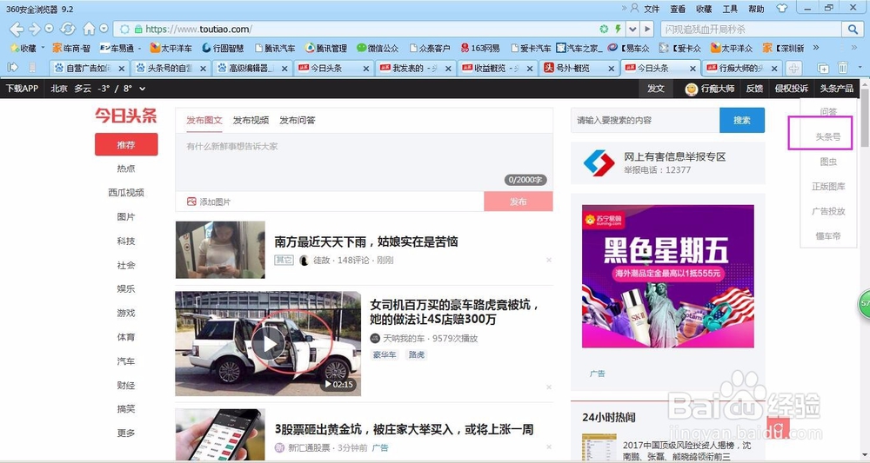This screenshot has height=463, width=870.
Task: Expand the small arrow right of the trash icon
Action: (860, 68)
